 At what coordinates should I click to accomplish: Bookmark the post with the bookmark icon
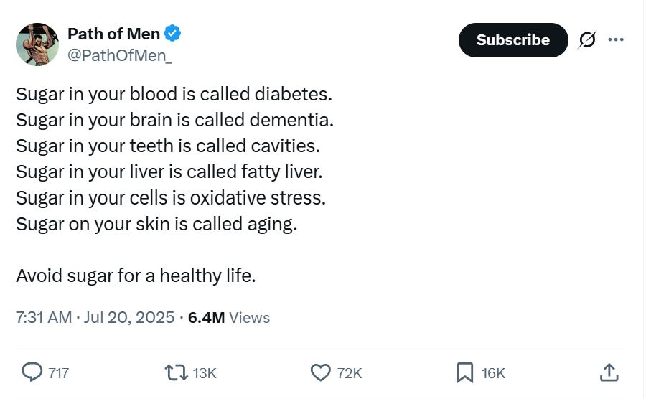point(464,372)
